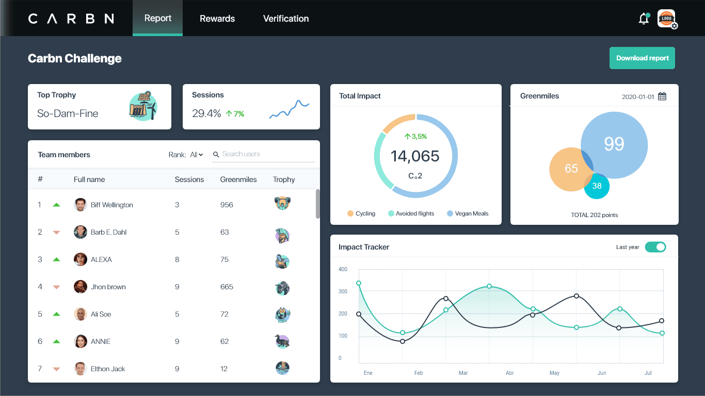Screen dimensions: 705x396
Task: Click the CARBN logo link
Action: coord(71,19)
